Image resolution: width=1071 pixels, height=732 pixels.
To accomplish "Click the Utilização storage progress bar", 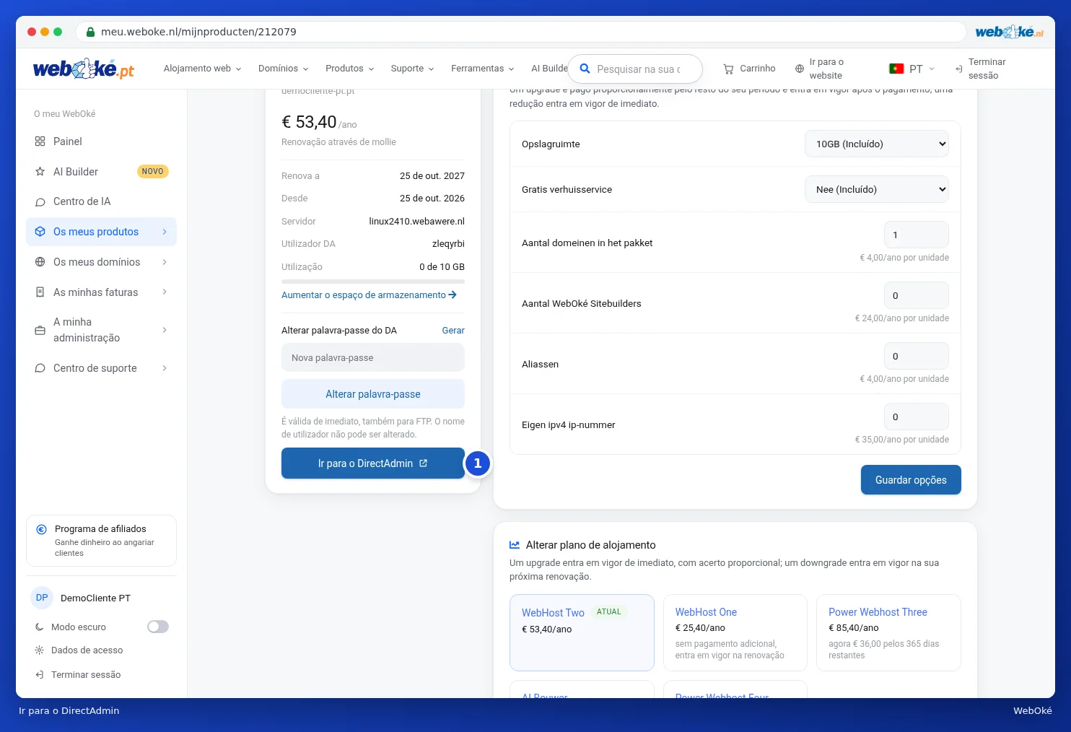I will pos(373,281).
